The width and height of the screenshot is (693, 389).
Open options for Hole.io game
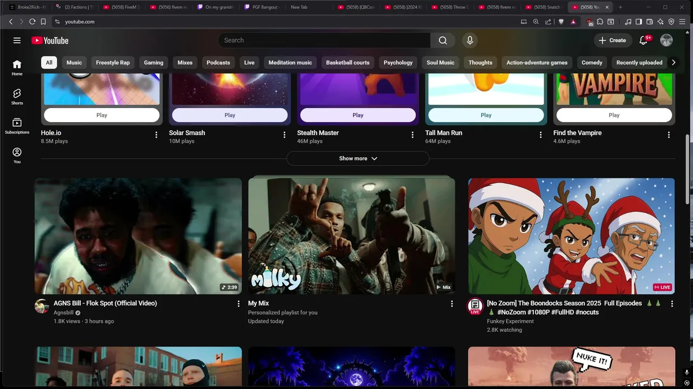[156, 135]
